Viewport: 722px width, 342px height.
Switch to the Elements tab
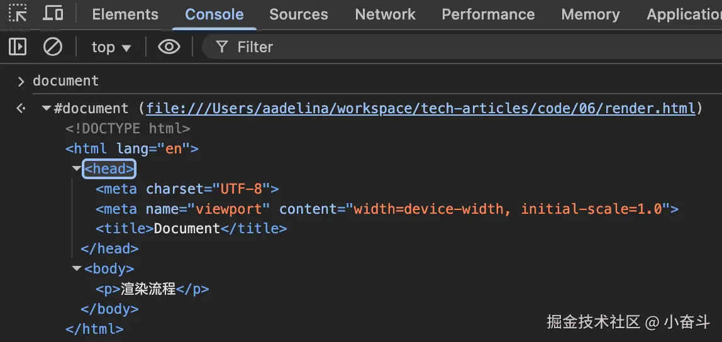pyautogui.click(x=125, y=14)
